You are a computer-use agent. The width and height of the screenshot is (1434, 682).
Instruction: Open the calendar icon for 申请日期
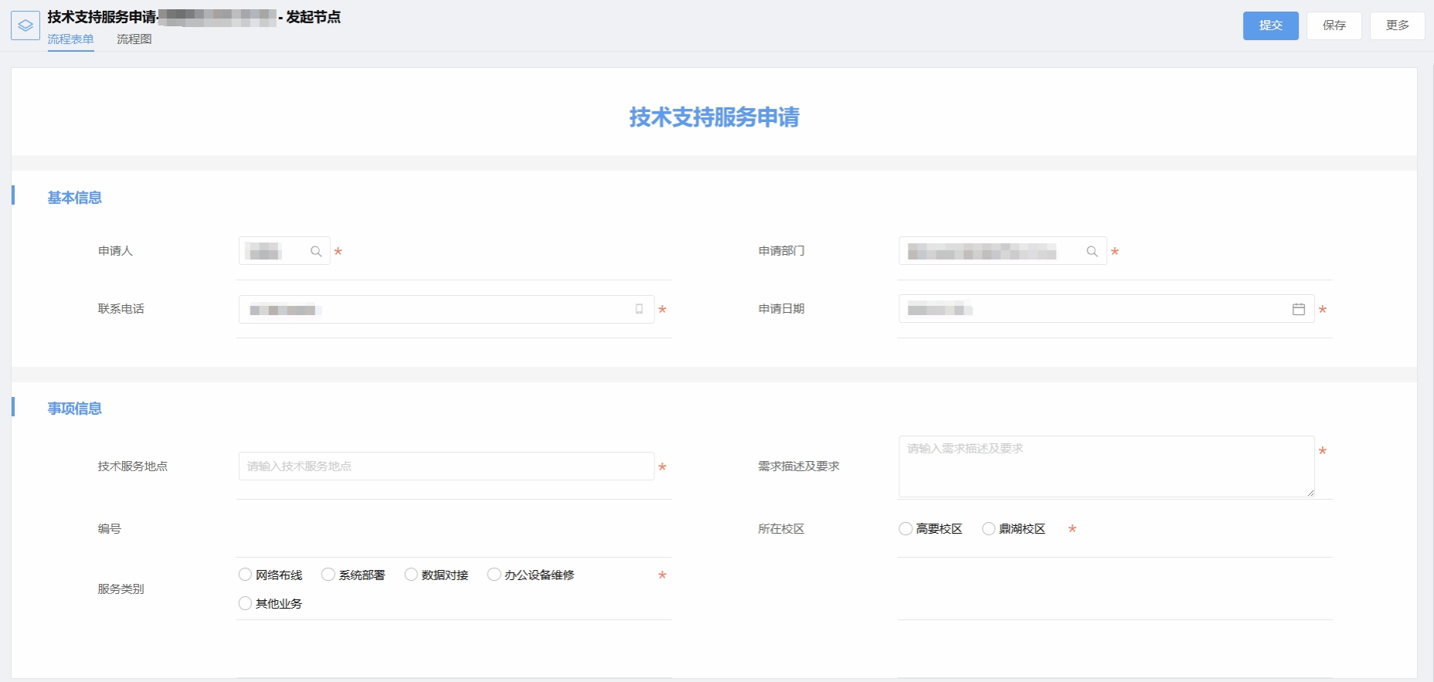point(1299,309)
